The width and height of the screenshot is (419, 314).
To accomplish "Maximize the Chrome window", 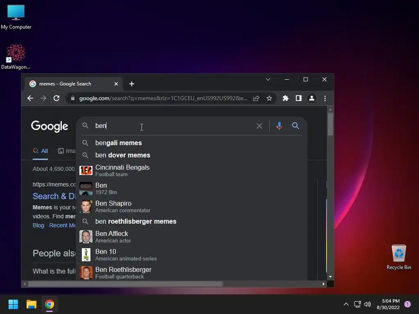I will [x=305, y=79].
